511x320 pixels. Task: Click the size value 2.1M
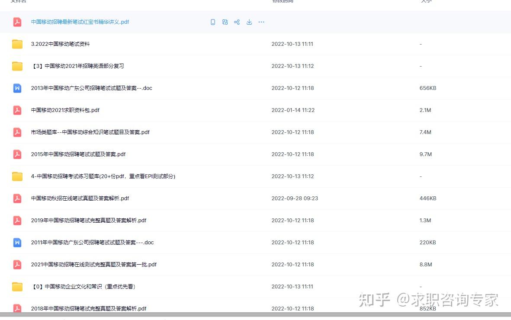tap(425, 110)
